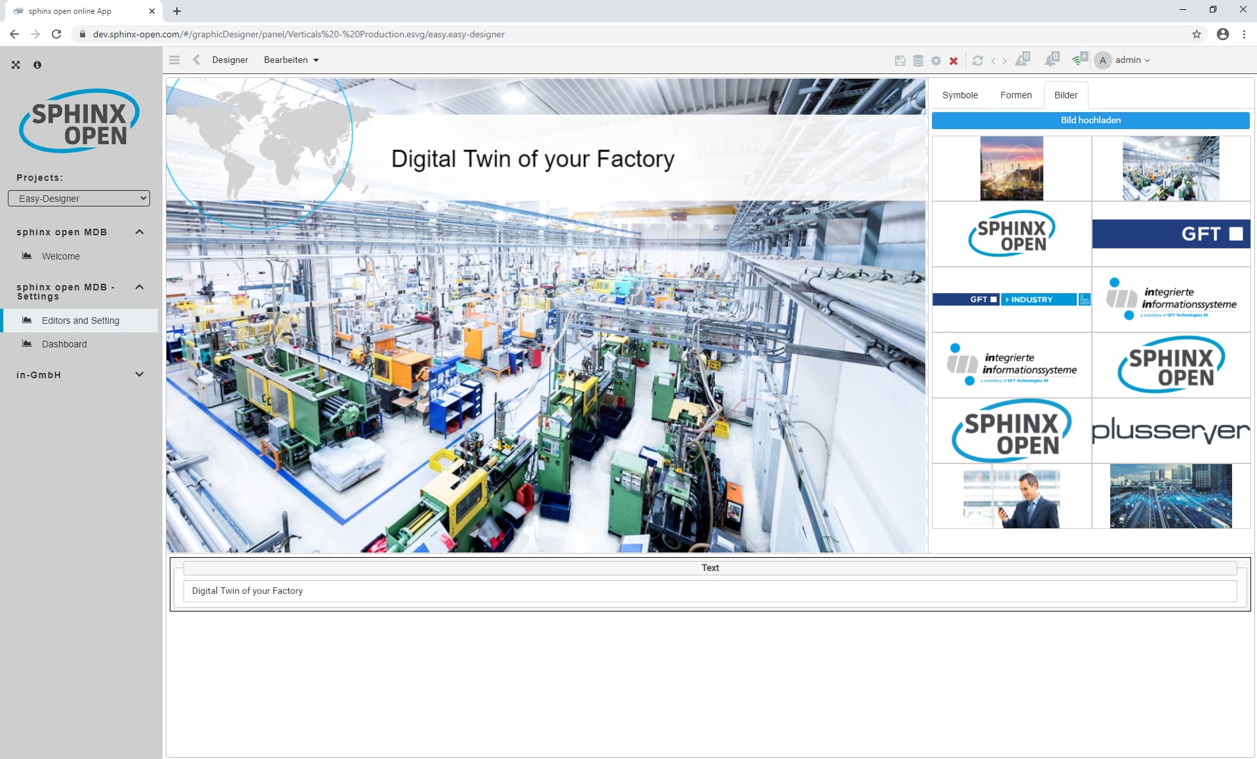Expand the in-GmbH section
Screen dimensions: 1257x759
(138, 374)
